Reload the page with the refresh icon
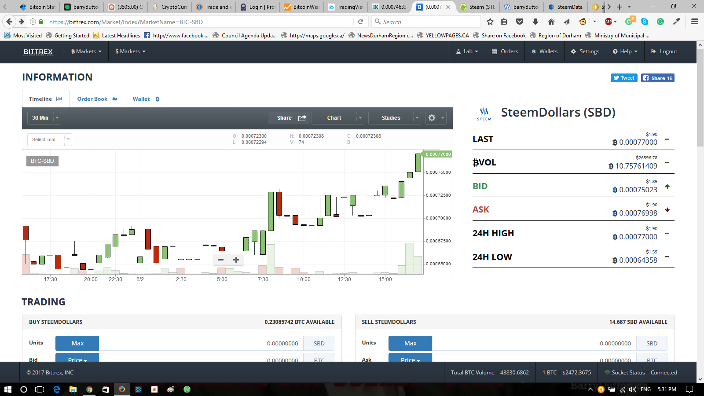This screenshot has height=396, width=704. point(360,22)
